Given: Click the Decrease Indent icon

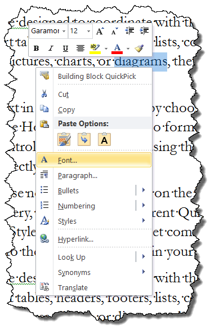Looking at the screenshot, I should [x=129, y=31].
